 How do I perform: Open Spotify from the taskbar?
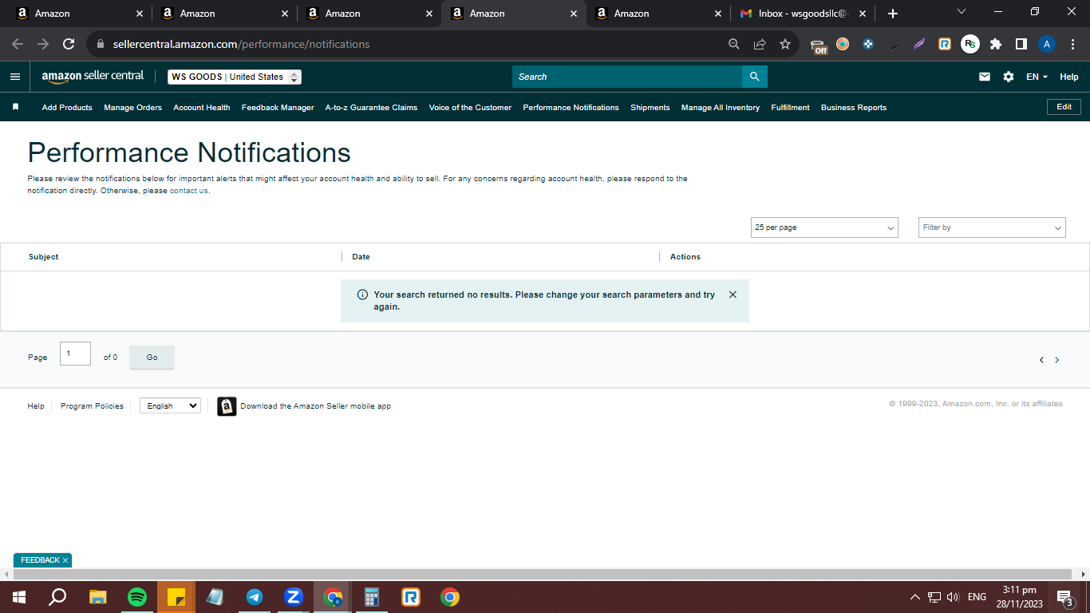point(137,597)
